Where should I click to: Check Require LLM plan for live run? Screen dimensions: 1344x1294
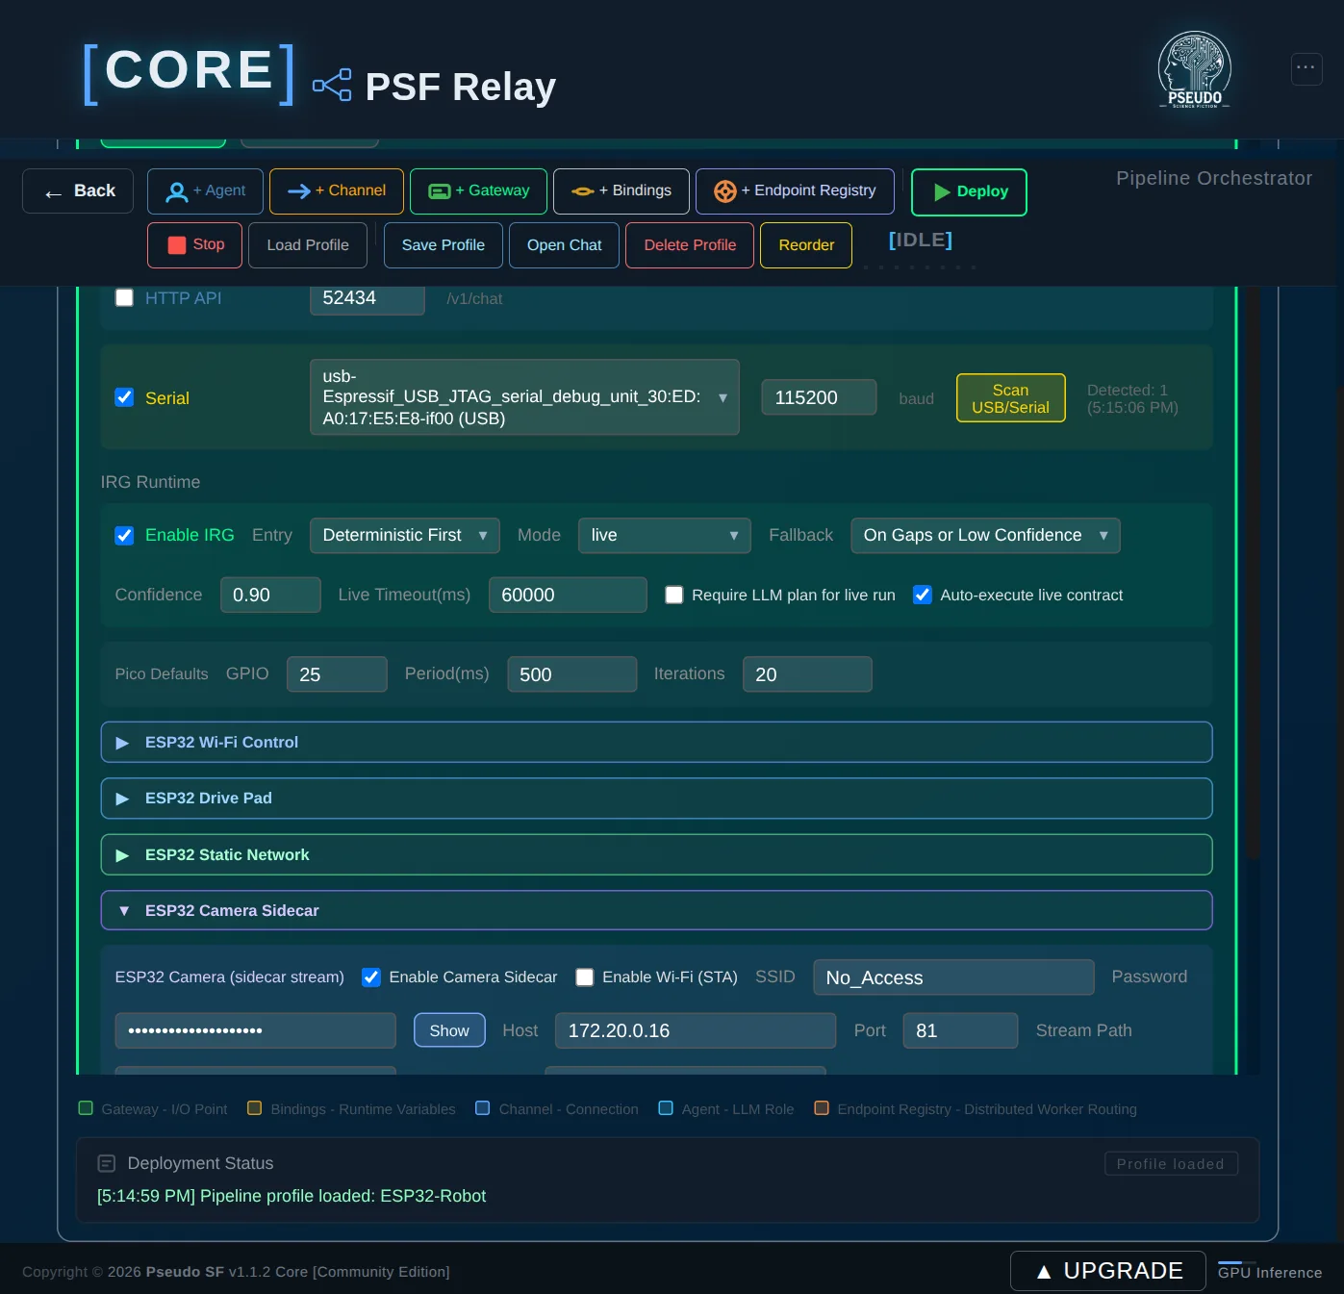[674, 596]
